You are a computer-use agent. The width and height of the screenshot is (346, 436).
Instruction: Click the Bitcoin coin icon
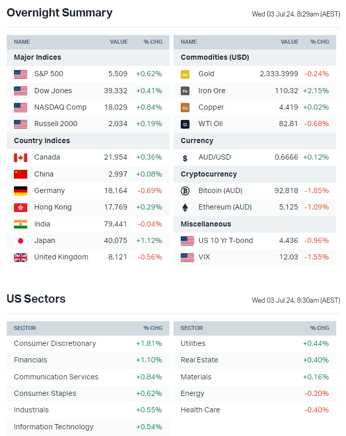pyautogui.click(x=185, y=191)
